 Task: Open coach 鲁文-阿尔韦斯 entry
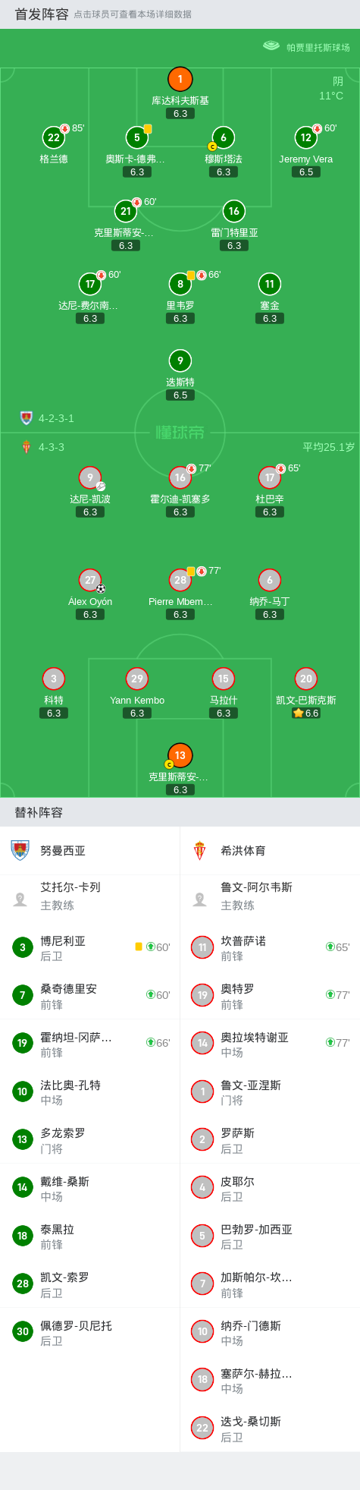[x=270, y=896]
